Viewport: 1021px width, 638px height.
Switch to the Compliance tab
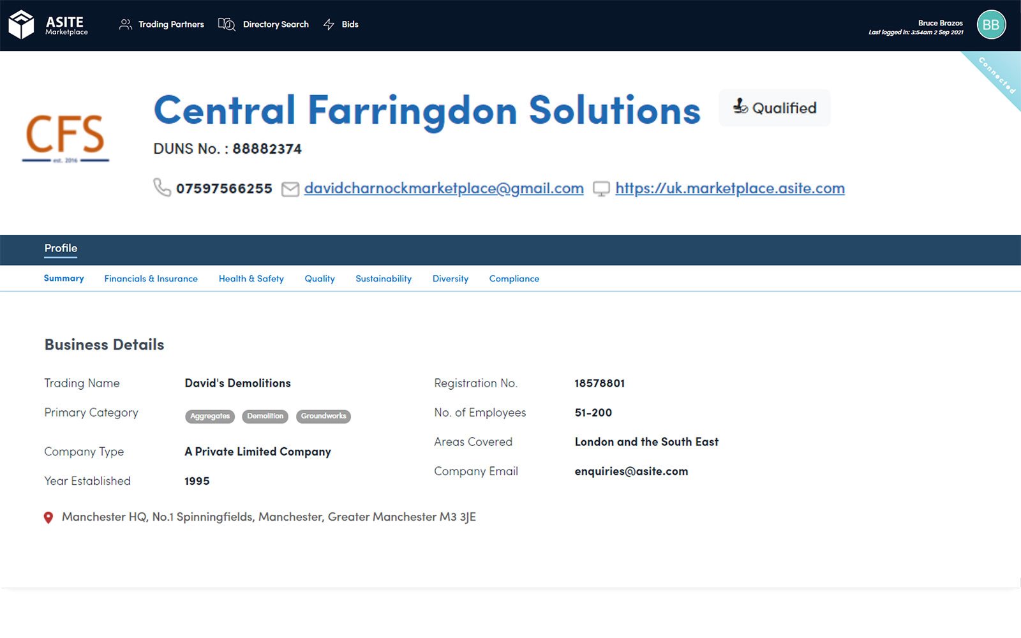pos(514,279)
